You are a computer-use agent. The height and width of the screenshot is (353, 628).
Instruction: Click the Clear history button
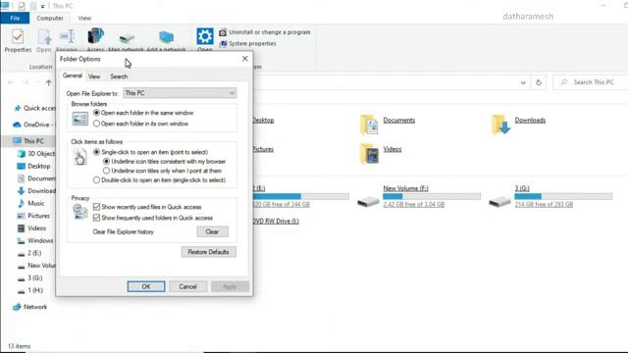click(212, 231)
